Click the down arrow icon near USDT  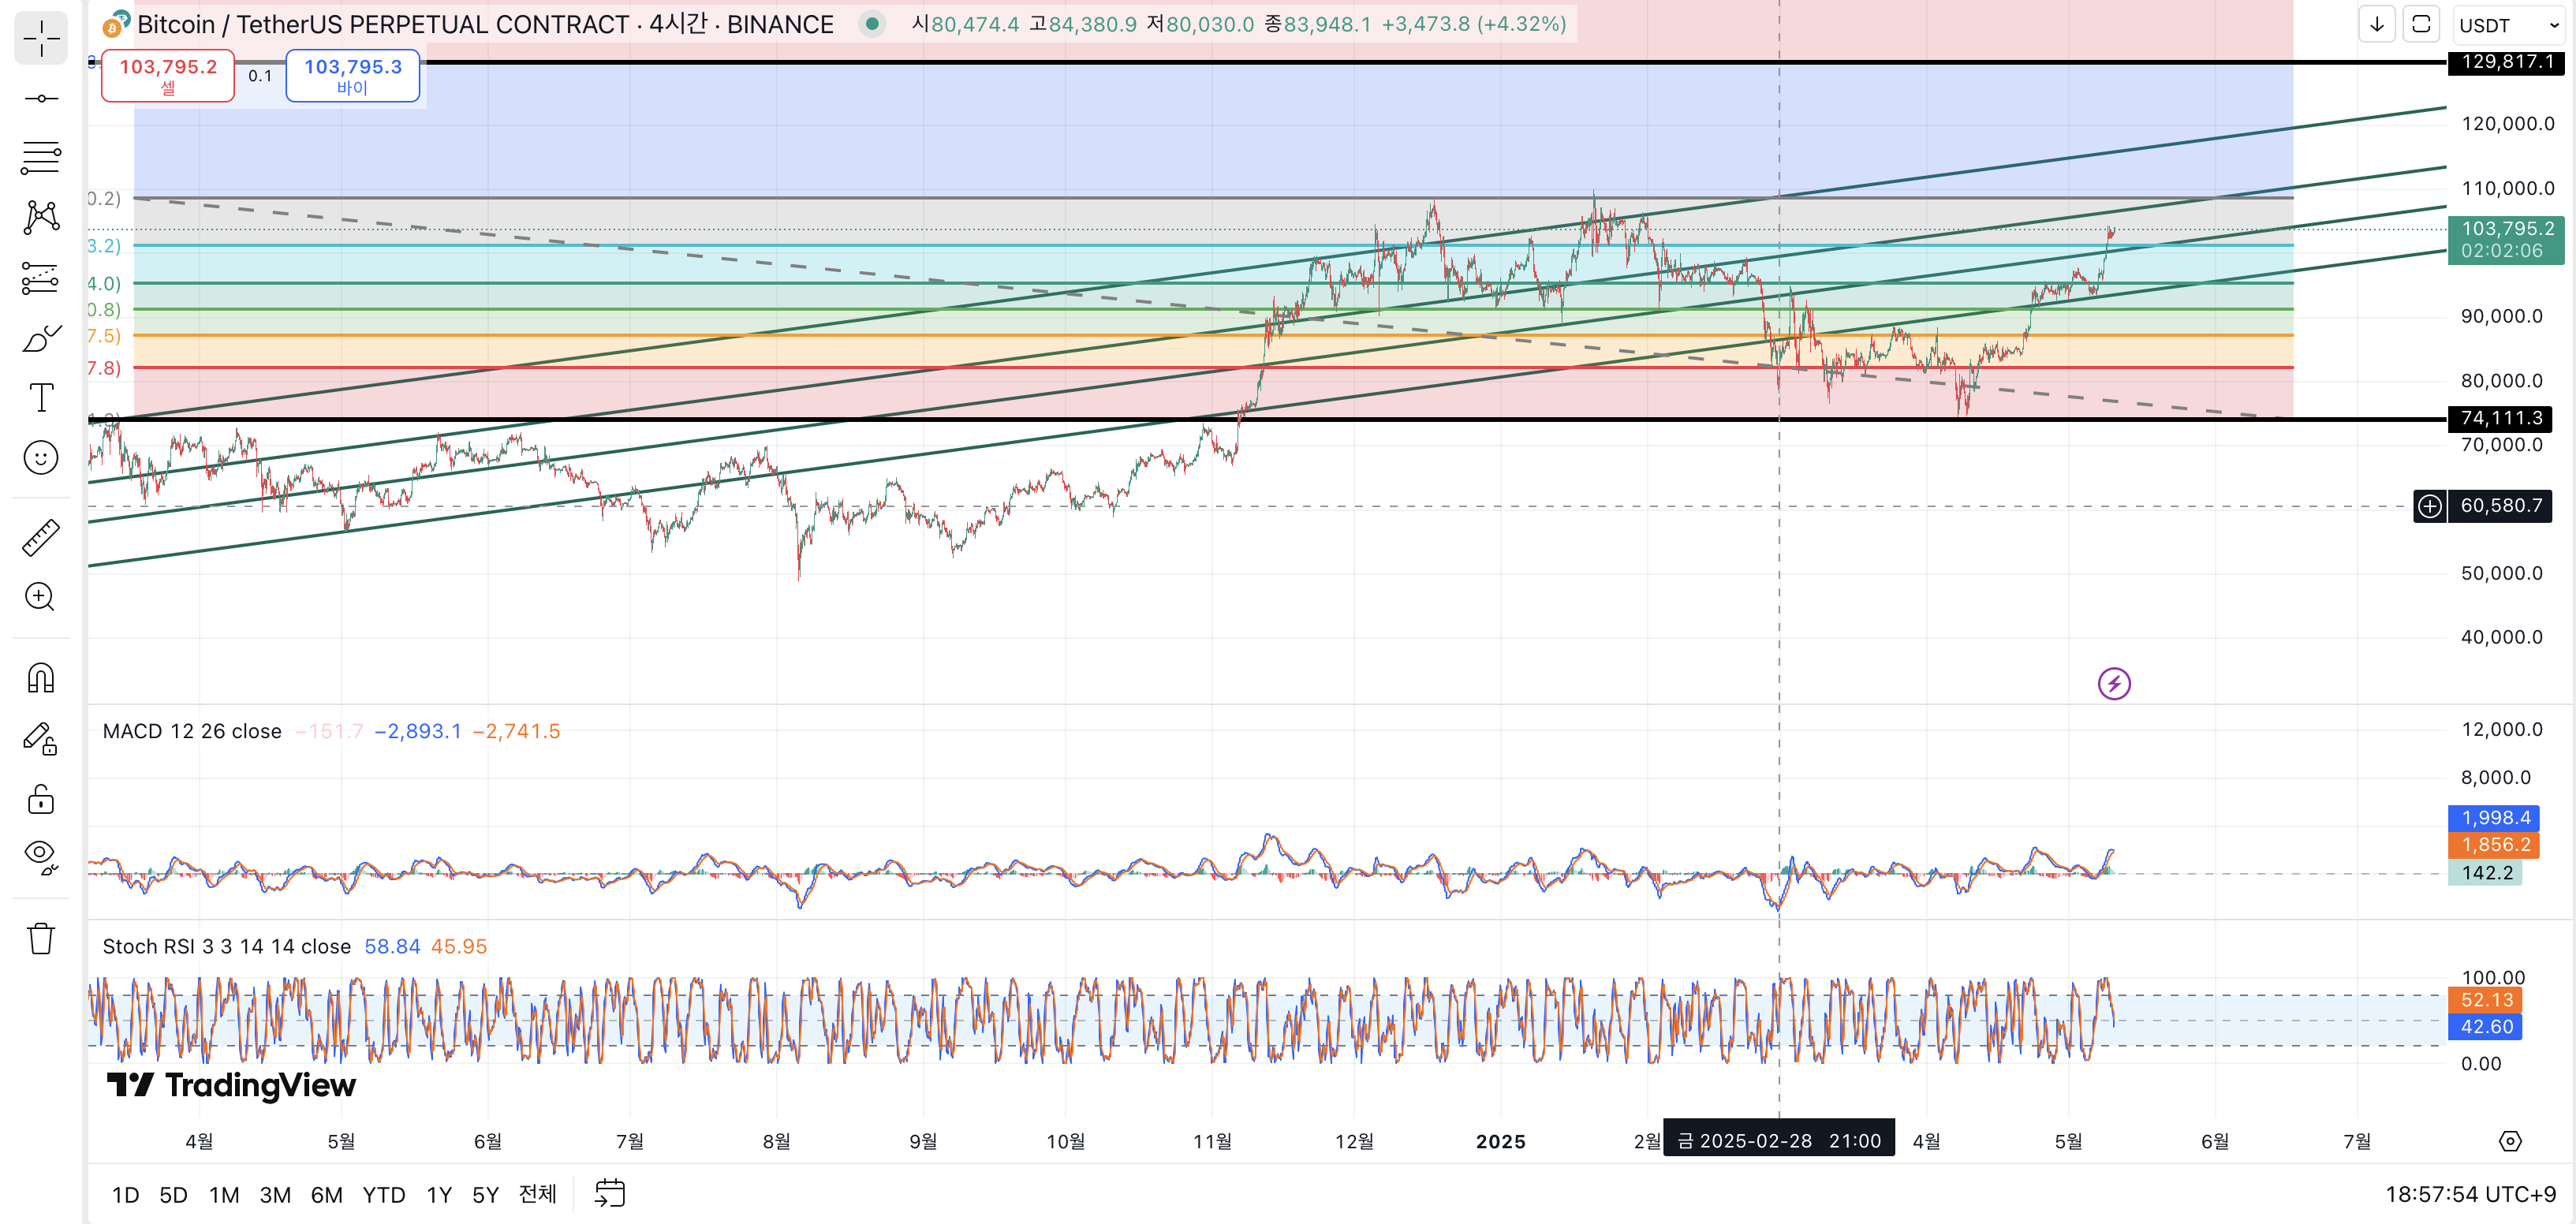(x=2377, y=24)
